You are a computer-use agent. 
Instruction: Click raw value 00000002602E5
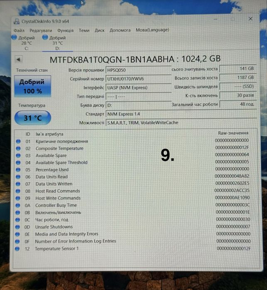tap(233, 183)
